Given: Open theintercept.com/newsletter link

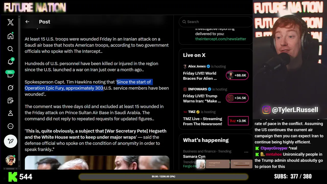Looking at the screenshot, I should pyautogui.click(x=221, y=39).
